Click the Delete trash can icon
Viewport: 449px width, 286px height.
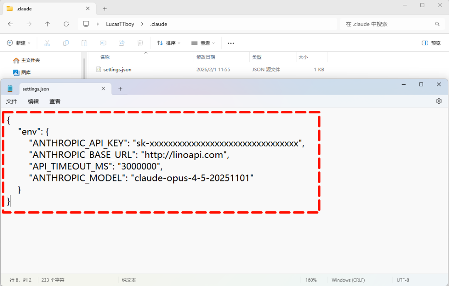point(141,43)
